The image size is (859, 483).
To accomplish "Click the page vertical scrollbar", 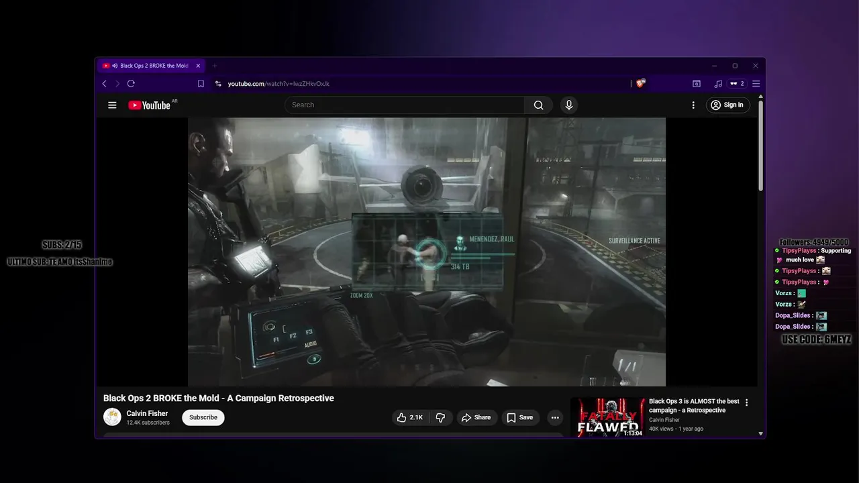I will 760,144.
